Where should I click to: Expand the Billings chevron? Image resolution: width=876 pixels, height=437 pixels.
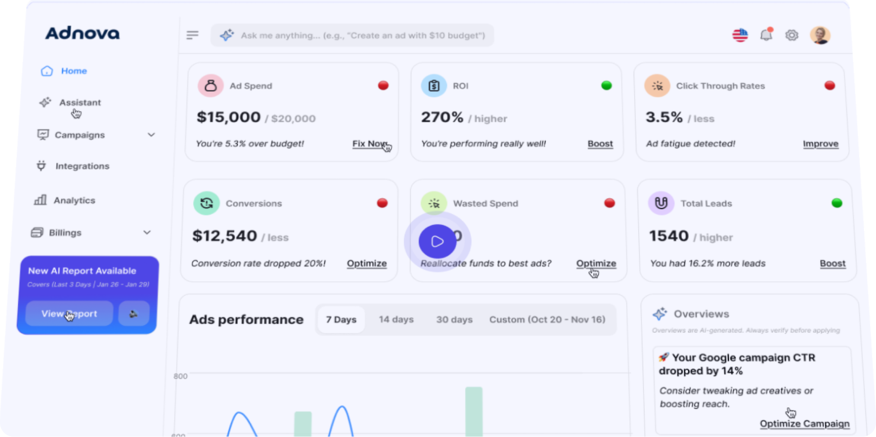[147, 233]
